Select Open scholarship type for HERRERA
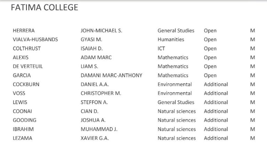 click(210, 31)
